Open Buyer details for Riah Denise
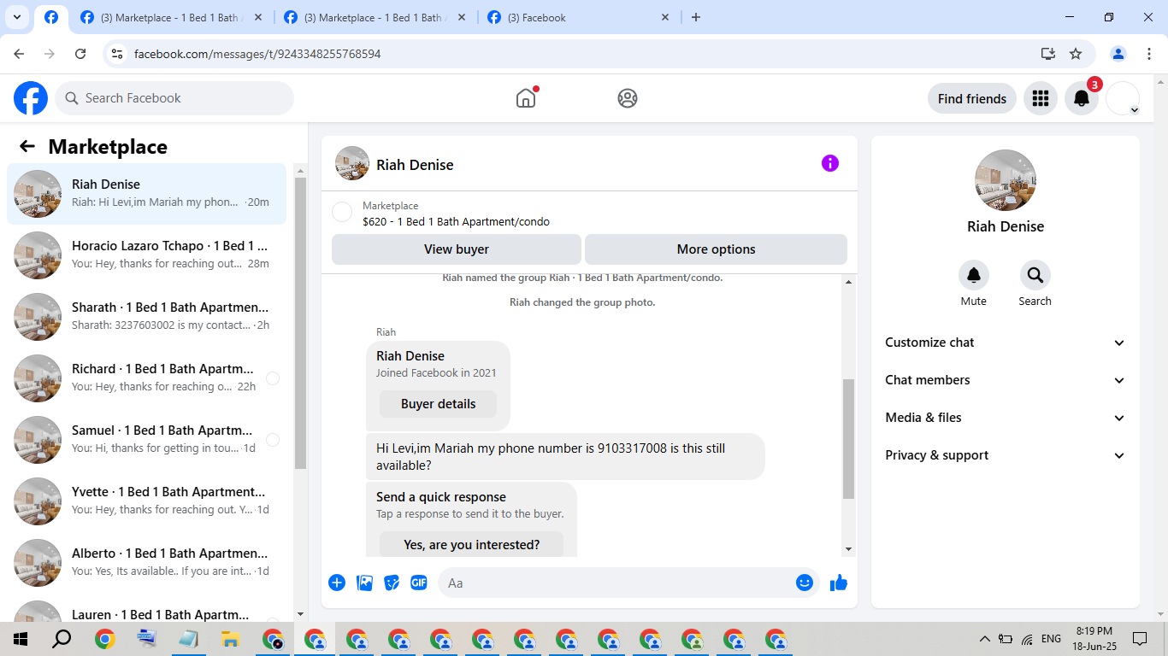This screenshot has width=1168, height=656. pos(438,404)
